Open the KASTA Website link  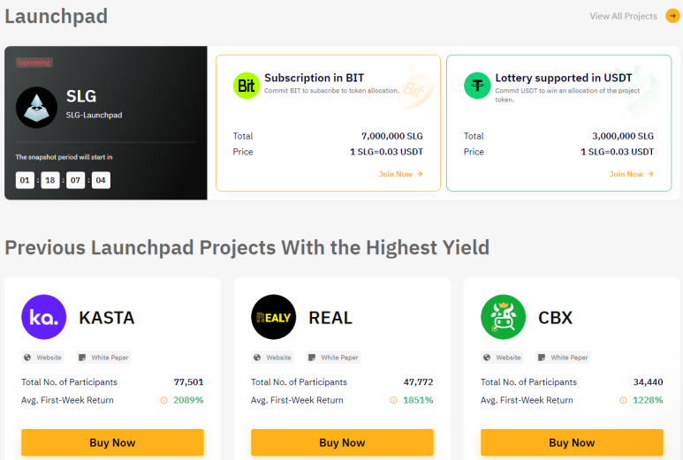click(42, 358)
